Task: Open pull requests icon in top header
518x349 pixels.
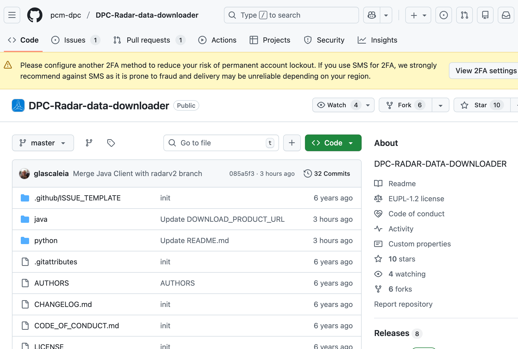Action: click(x=464, y=15)
